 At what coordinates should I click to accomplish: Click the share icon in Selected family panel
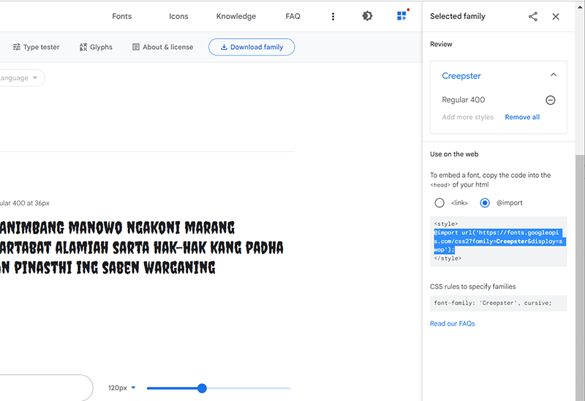point(533,16)
